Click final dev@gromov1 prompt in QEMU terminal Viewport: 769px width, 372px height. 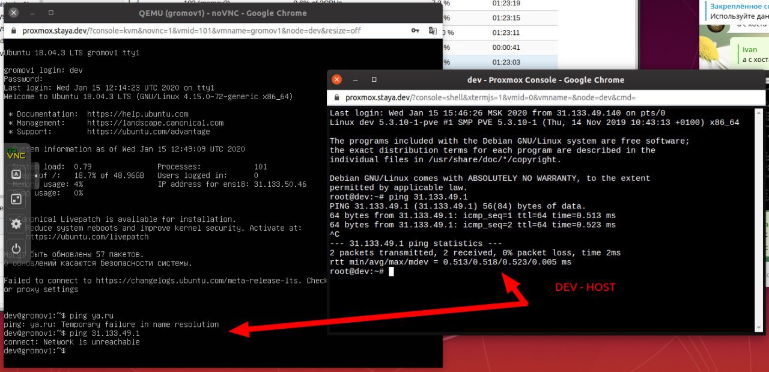34,350
